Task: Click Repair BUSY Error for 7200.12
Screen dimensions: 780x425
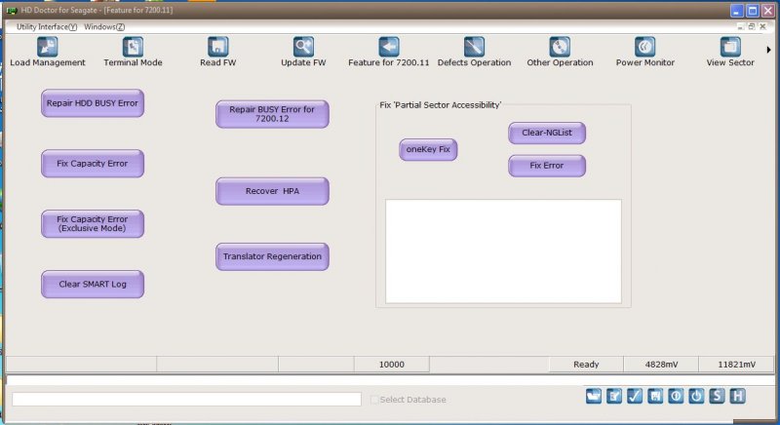Action: [272, 114]
